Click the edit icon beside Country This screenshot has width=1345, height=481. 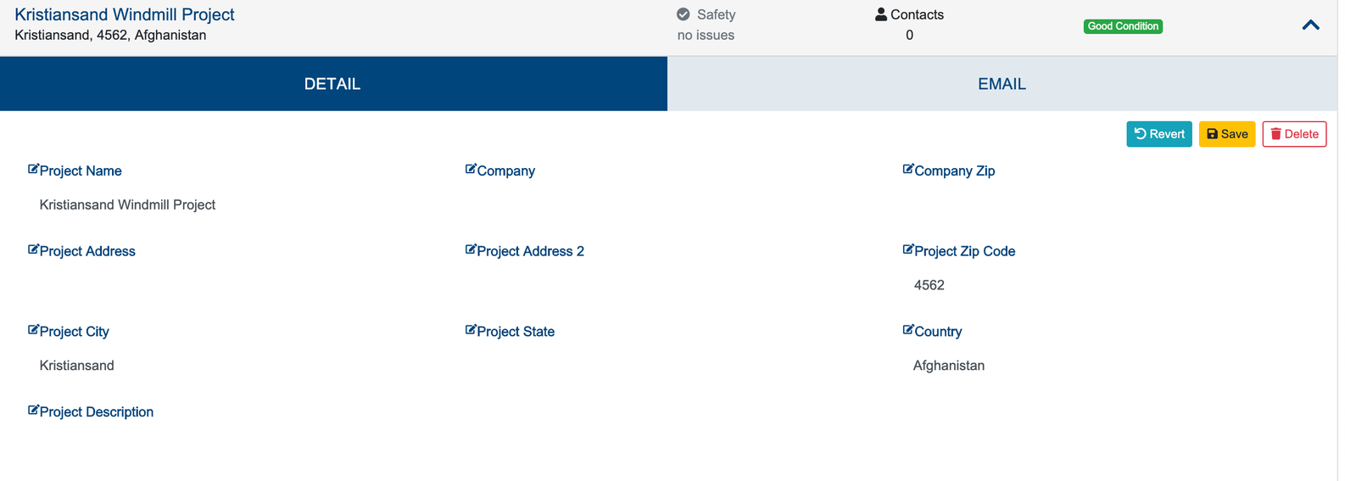click(908, 330)
